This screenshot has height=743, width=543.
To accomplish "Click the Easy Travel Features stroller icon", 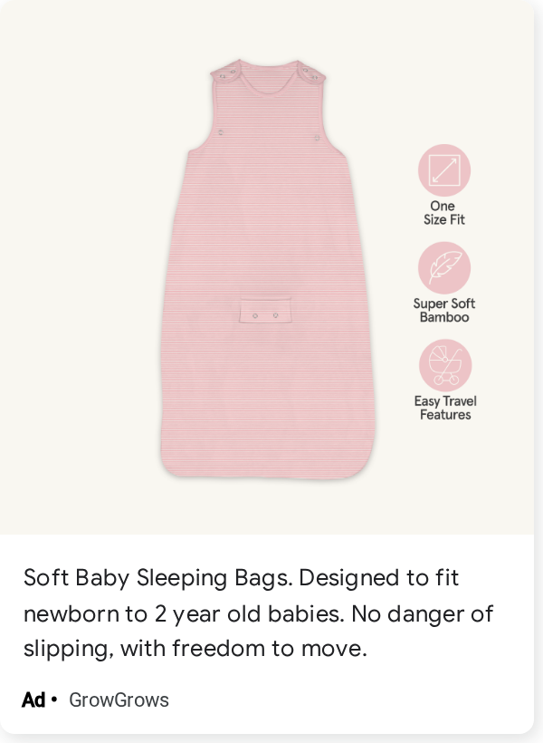I will (x=445, y=365).
